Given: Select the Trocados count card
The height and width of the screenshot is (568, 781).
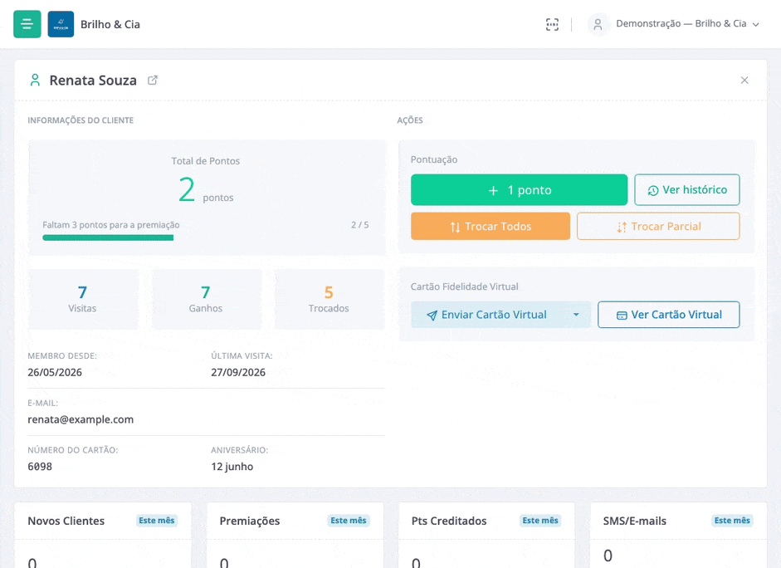Looking at the screenshot, I should (x=329, y=299).
